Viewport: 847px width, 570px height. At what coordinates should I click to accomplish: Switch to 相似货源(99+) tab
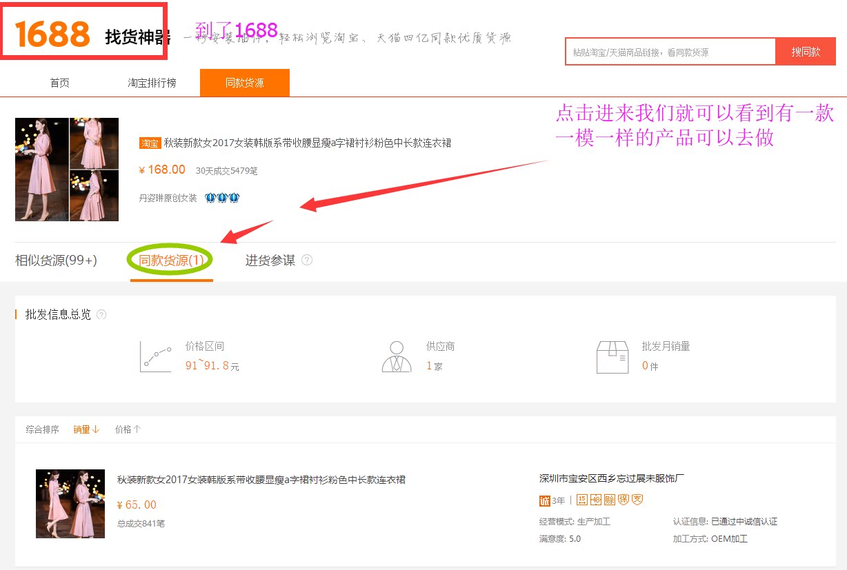pyautogui.click(x=57, y=261)
